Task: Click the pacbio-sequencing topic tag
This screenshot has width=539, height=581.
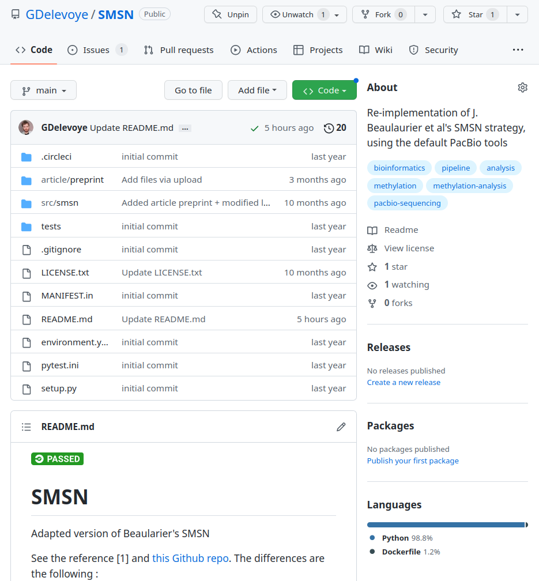Action: tap(407, 203)
